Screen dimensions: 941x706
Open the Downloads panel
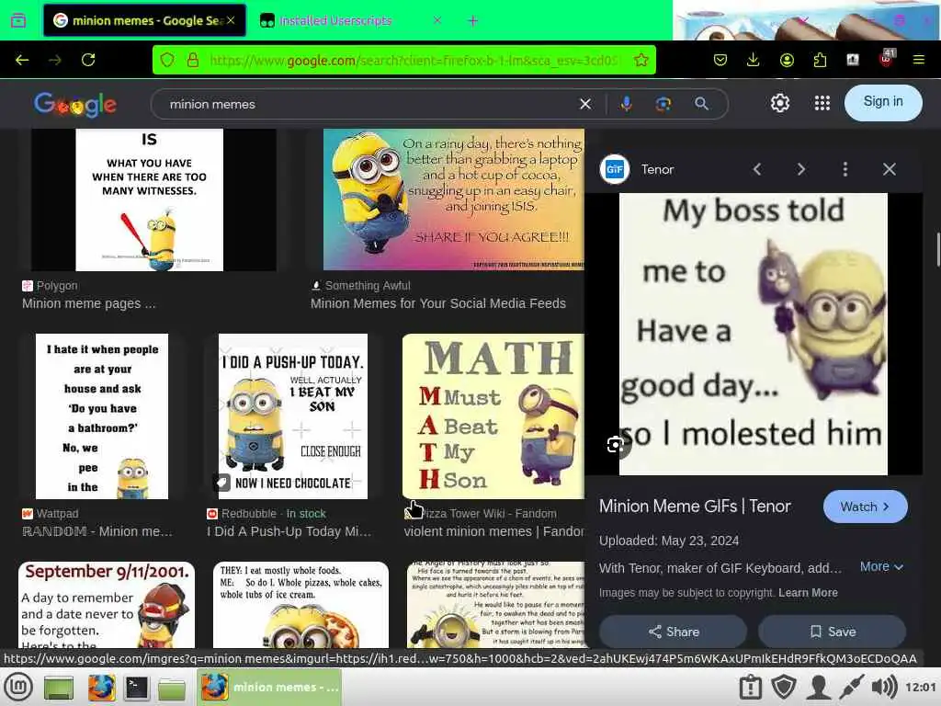point(754,60)
